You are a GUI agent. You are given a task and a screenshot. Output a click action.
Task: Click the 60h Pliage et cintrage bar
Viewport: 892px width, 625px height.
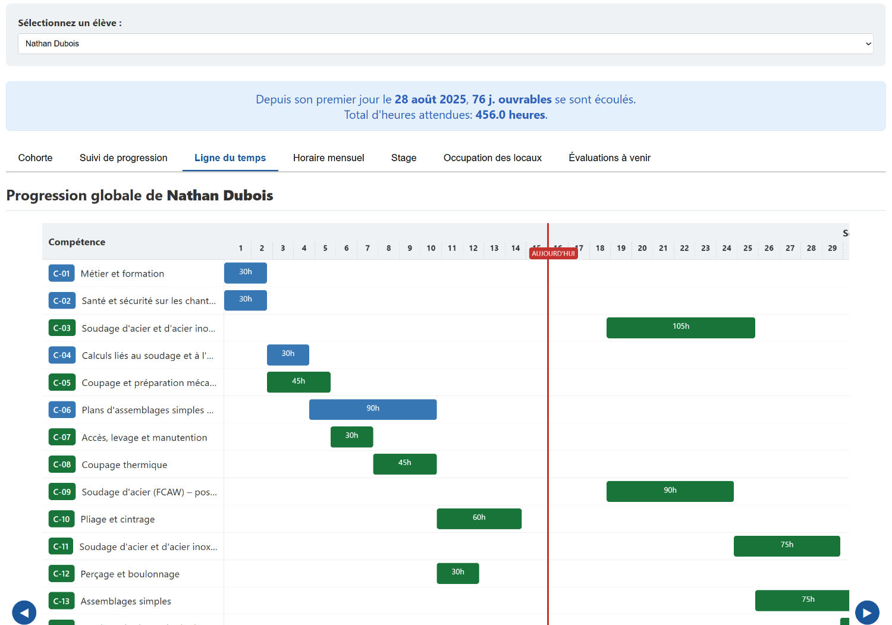[479, 519]
